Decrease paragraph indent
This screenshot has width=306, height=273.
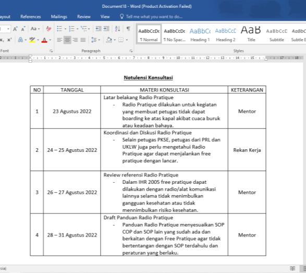click(99, 29)
